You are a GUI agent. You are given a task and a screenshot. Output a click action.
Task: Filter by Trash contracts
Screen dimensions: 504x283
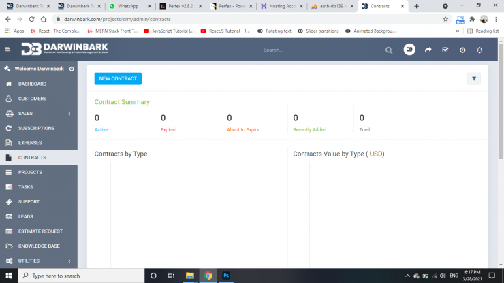click(365, 129)
